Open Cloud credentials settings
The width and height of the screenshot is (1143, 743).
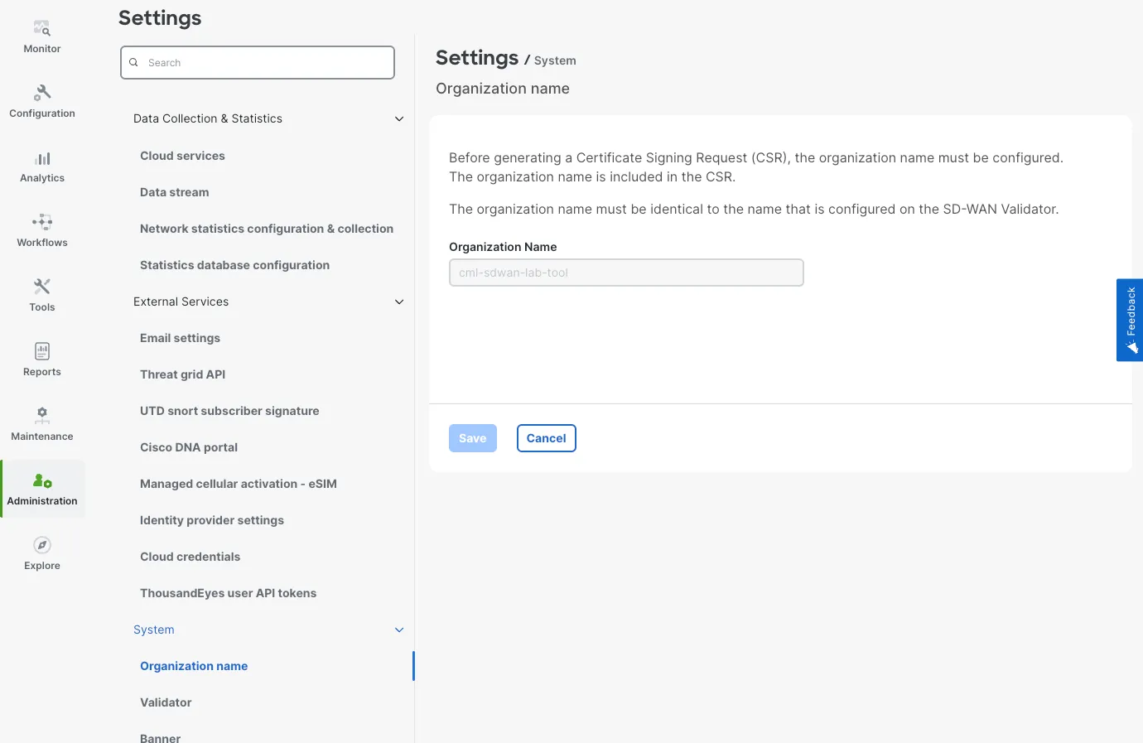pos(190,557)
